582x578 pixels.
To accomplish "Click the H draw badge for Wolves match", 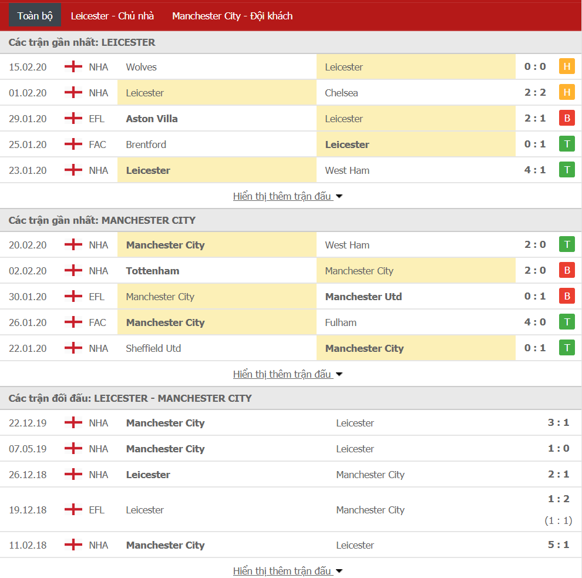I will click(x=567, y=66).
